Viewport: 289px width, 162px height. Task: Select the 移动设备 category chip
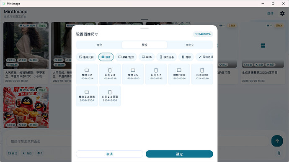167,57
